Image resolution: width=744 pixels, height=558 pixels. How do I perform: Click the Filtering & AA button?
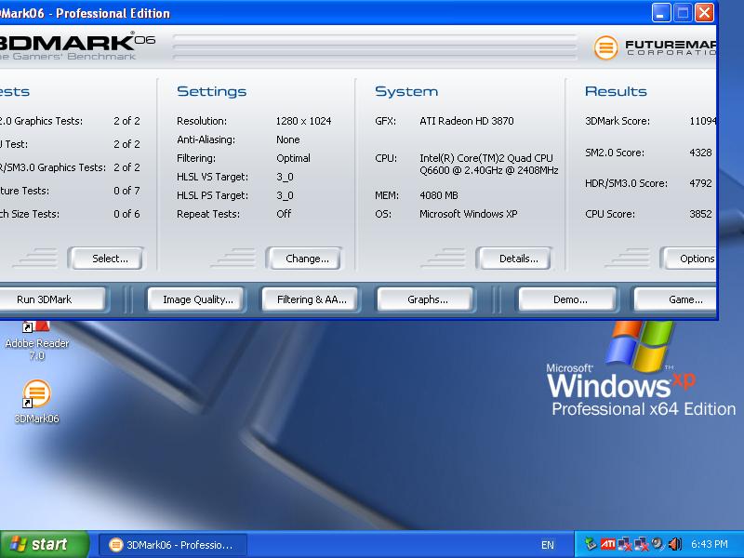[311, 299]
